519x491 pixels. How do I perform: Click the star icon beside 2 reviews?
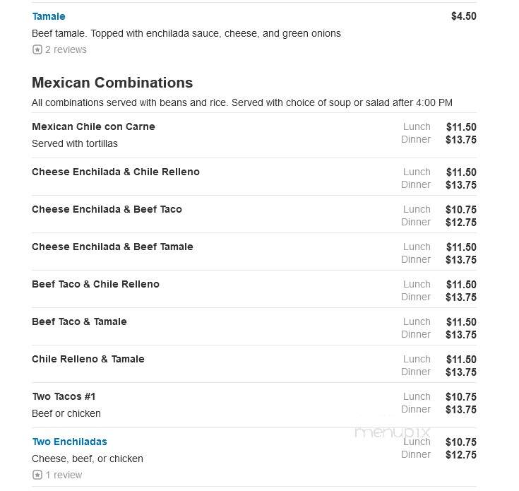[37, 49]
